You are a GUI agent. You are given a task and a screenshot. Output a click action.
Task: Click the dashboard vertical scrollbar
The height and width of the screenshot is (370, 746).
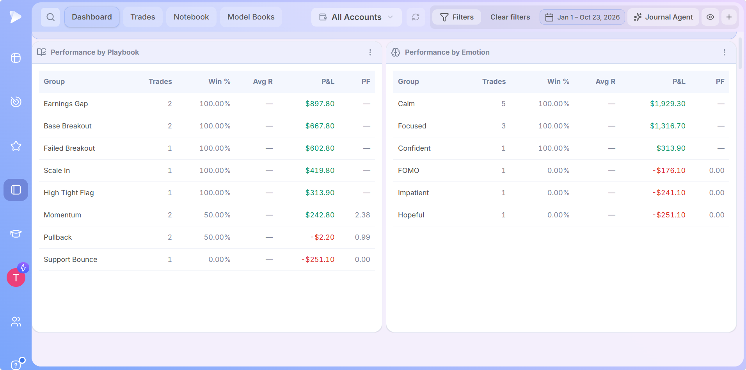pyautogui.click(x=740, y=53)
